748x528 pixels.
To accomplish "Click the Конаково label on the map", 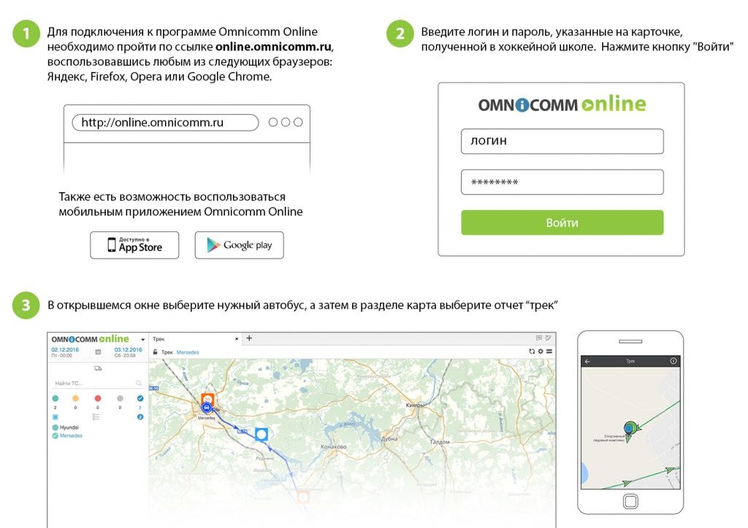I will tap(334, 446).
